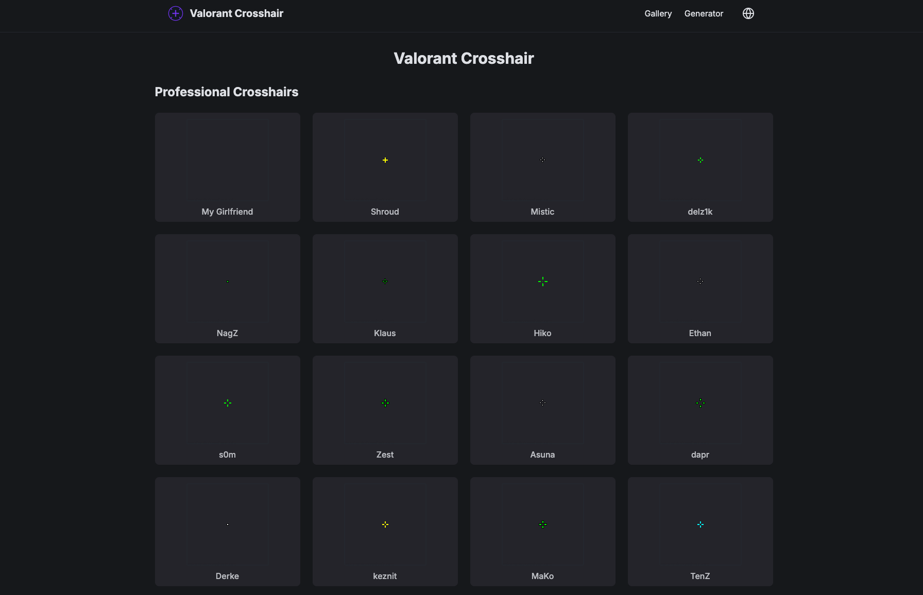Open the NagZ crosshair card
This screenshot has width=923, height=595.
point(228,289)
